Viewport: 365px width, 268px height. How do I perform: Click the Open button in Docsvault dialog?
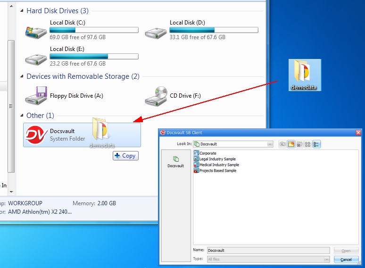pos(346,251)
